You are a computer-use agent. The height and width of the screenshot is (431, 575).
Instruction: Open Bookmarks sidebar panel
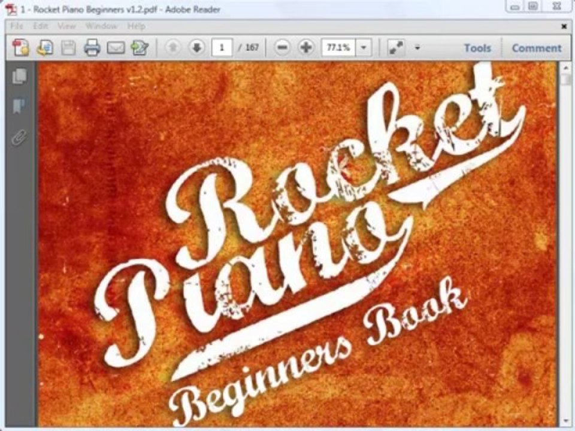pos(19,106)
